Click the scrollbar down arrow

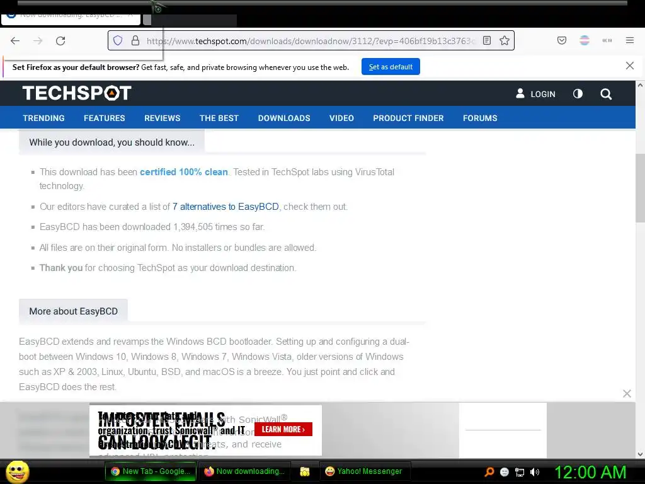[x=640, y=454]
